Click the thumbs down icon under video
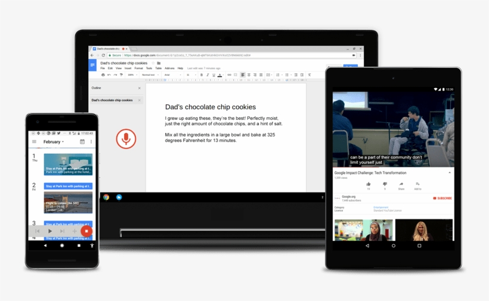The height and width of the screenshot is (301, 489). pyautogui.click(x=385, y=184)
